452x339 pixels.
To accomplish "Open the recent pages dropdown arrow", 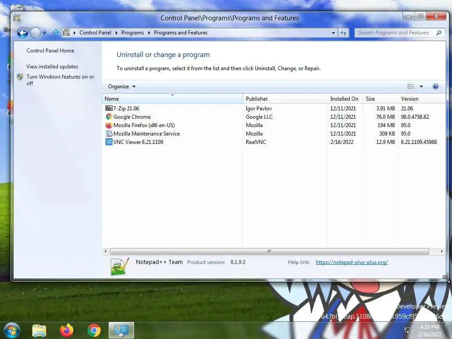I will point(45,33).
